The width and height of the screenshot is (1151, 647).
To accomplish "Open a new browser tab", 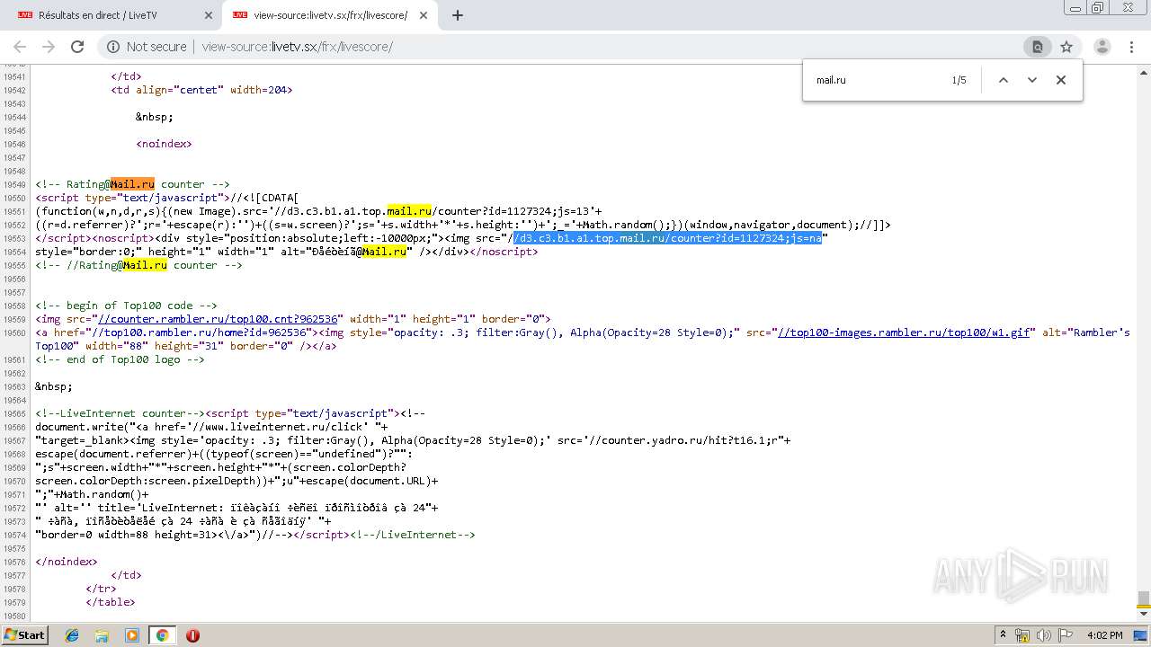I will 457,15.
